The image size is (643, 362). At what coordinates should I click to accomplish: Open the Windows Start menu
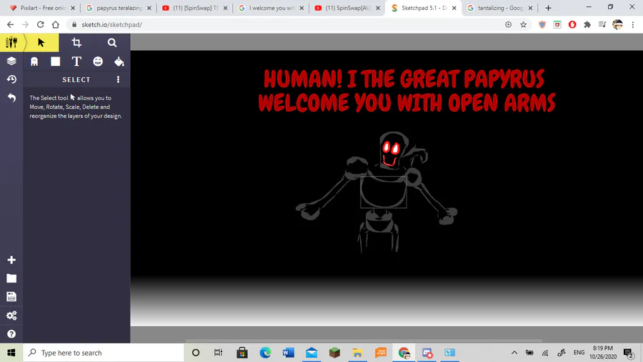click(x=11, y=353)
